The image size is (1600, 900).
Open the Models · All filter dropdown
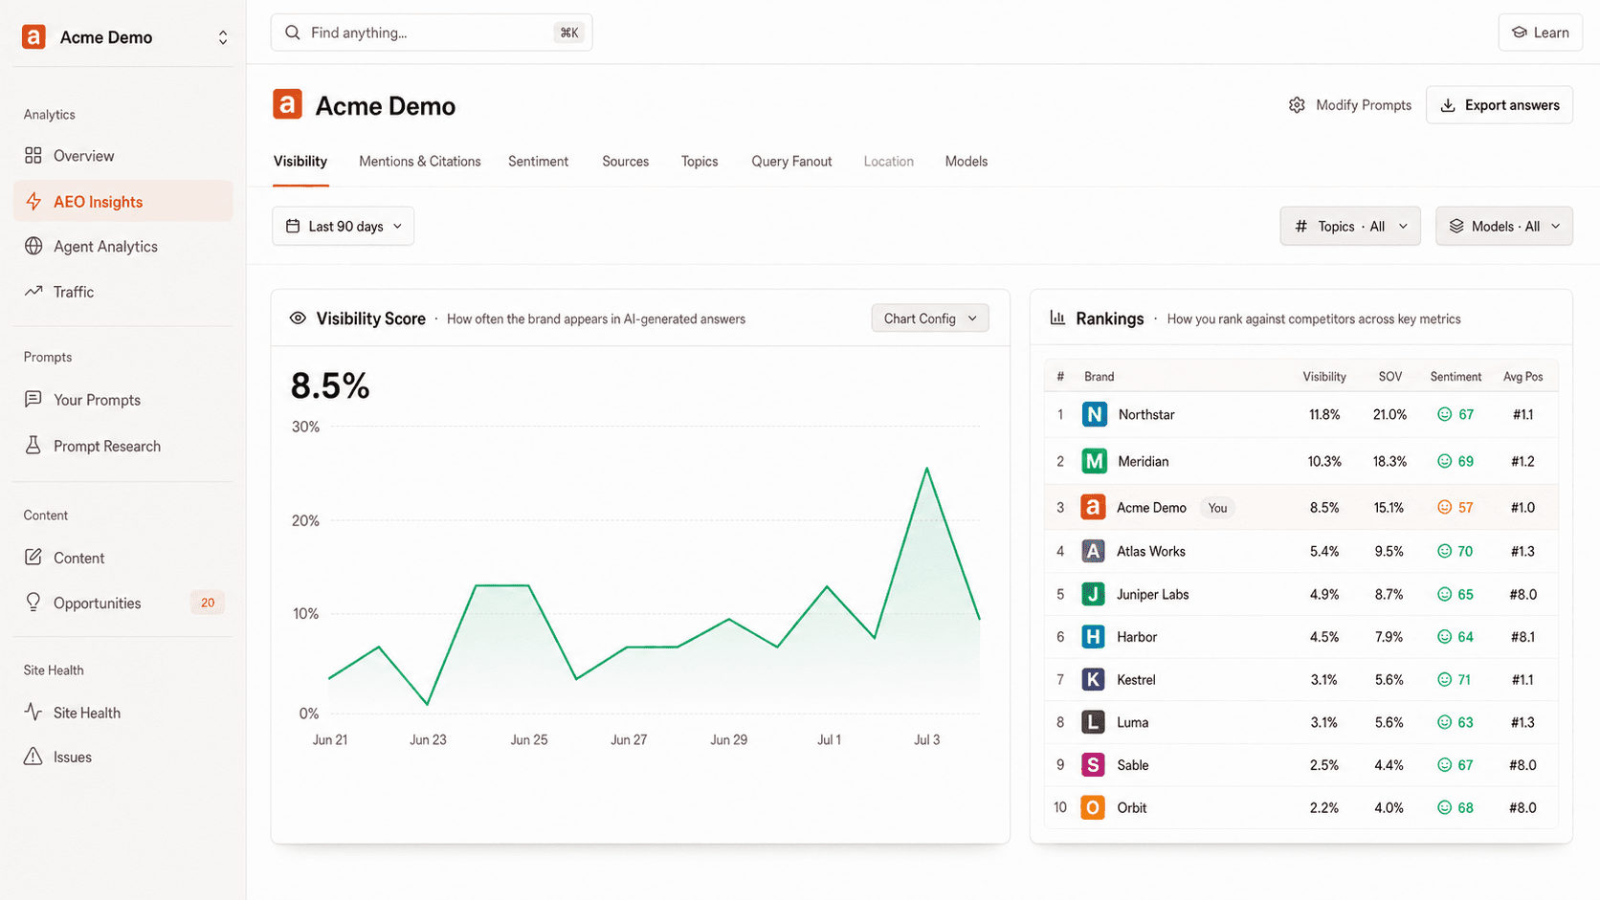pyautogui.click(x=1504, y=227)
